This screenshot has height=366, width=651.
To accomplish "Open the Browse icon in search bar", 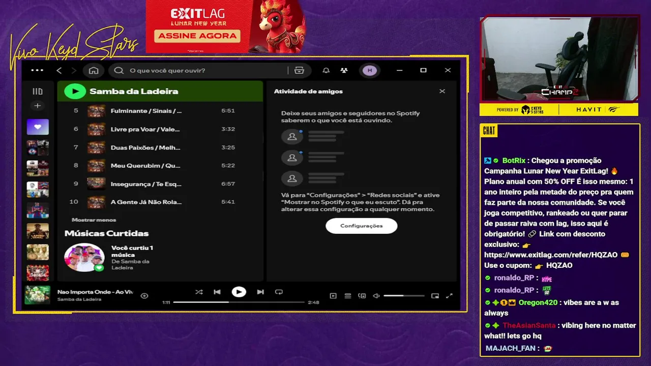I will pyautogui.click(x=299, y=70).
